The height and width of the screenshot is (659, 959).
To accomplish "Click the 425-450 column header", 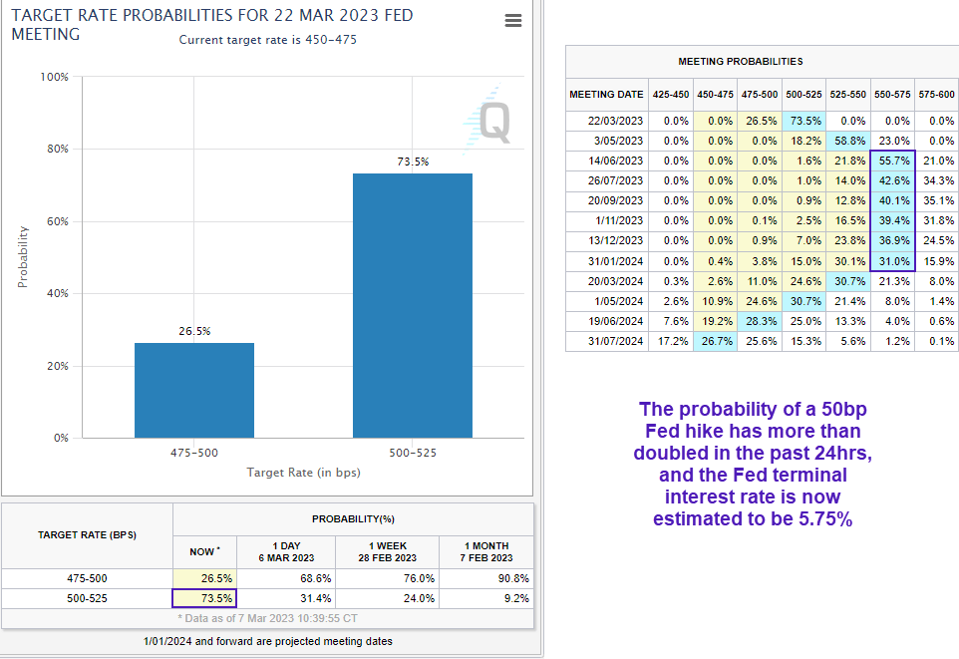I will tap(671, 95).
